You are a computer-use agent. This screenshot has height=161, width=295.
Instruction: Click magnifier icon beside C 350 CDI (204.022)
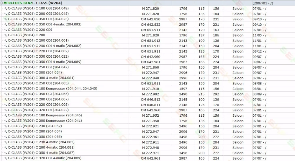[x=6, y=56]
